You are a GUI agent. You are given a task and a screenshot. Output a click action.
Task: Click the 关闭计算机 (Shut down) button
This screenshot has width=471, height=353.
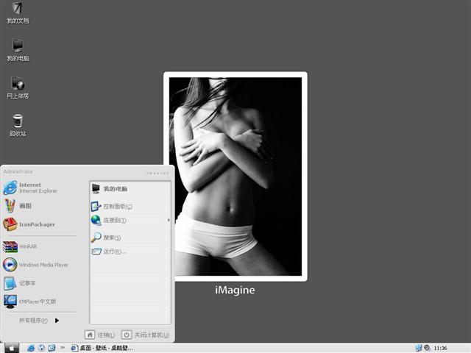tap(146, 335)
